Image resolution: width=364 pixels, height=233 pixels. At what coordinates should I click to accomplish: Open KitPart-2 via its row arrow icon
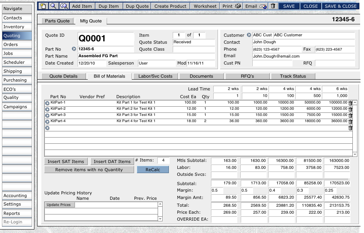(x=48, y=109)
